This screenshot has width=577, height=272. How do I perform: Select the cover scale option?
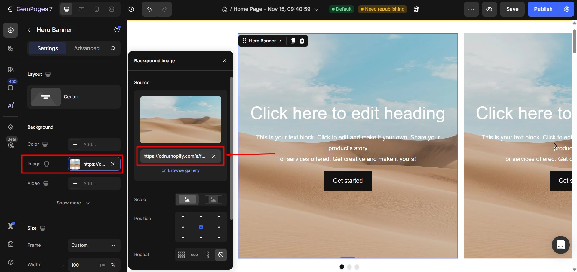pos(187,200)
